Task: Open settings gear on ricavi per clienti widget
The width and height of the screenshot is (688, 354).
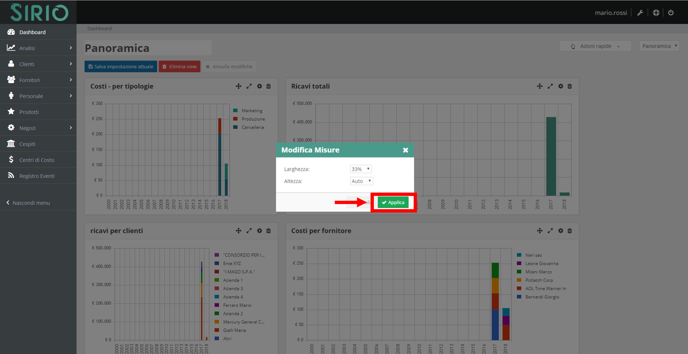Action: [x=259, y=230]
